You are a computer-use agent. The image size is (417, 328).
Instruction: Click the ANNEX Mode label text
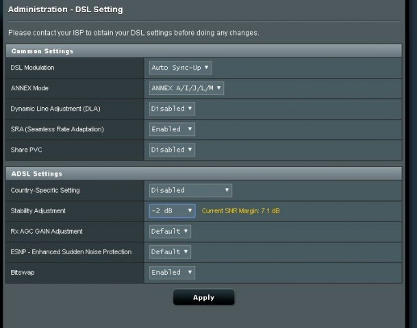29,88
